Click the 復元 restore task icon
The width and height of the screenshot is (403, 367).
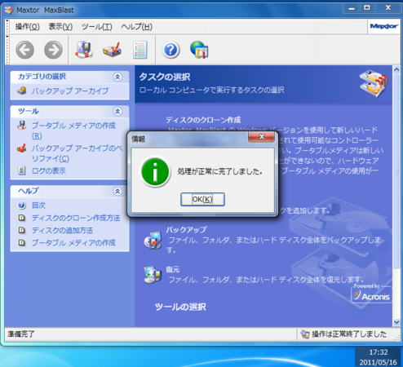[153, 275]
